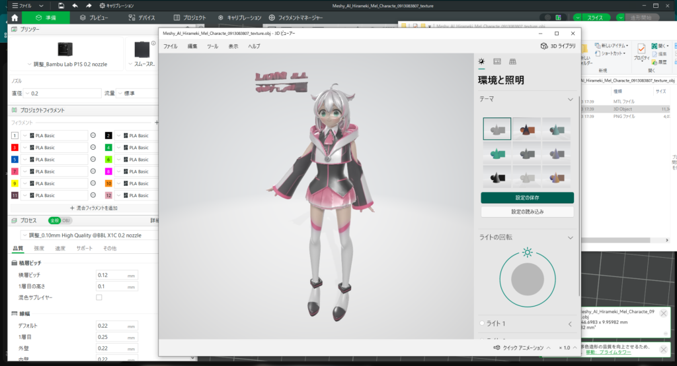Switch process toggle to OBJ

click(66, 220)
